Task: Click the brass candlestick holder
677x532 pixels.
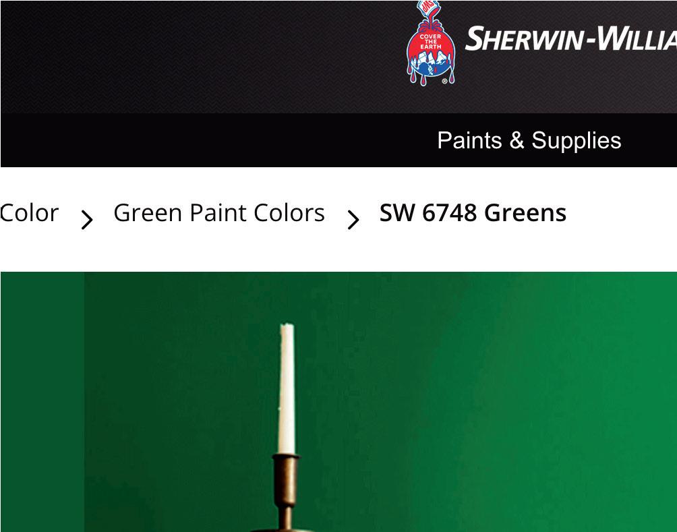Action: (285, 492)
